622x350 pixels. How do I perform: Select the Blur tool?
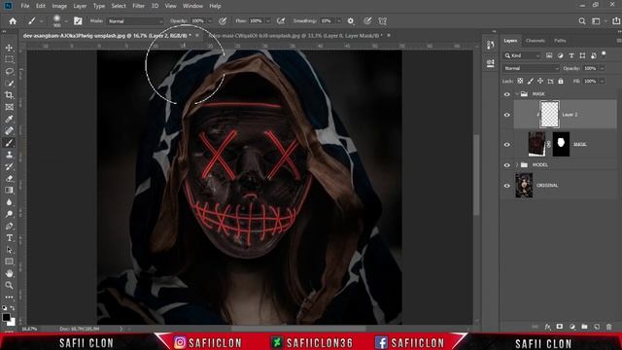click(x=9, y=202)
